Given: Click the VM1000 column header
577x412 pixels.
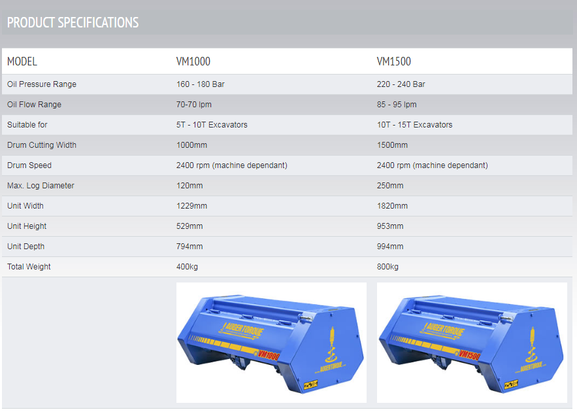Looking at the screenshot, I should pyautogui.click(x=193, y=61).
